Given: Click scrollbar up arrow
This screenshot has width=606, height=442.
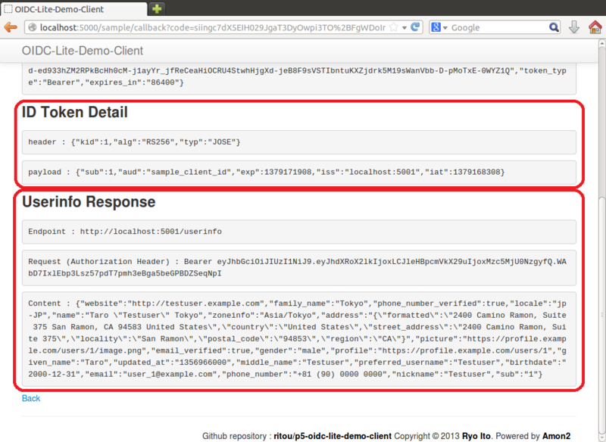Looking at the screenshot, I should point(601,44).
